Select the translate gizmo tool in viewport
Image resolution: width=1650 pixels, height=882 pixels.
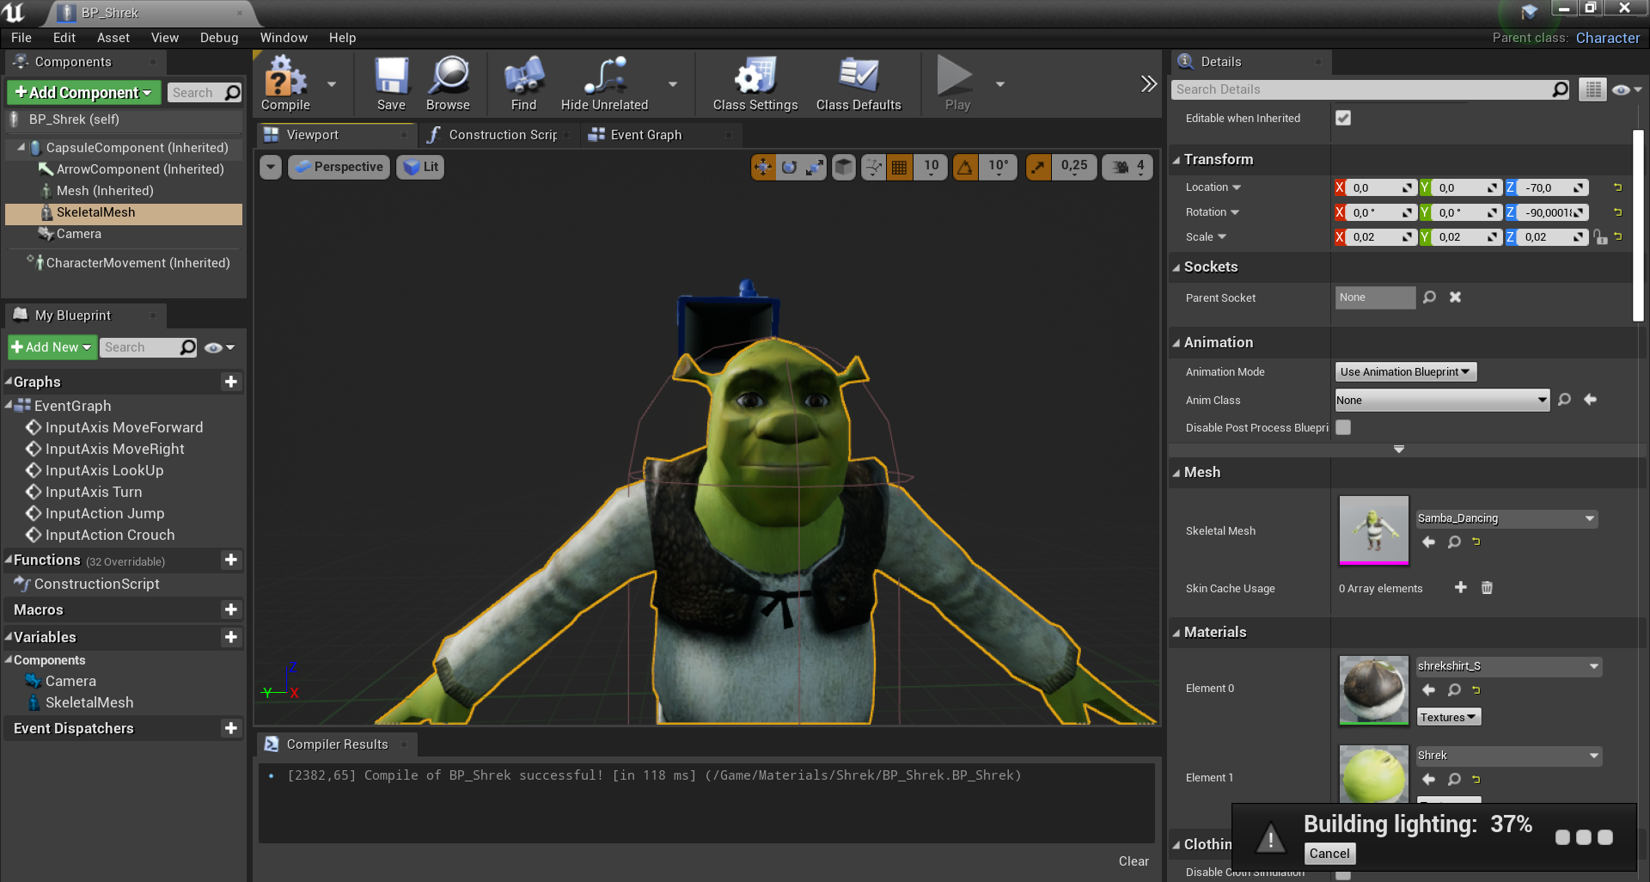[762, 167]
